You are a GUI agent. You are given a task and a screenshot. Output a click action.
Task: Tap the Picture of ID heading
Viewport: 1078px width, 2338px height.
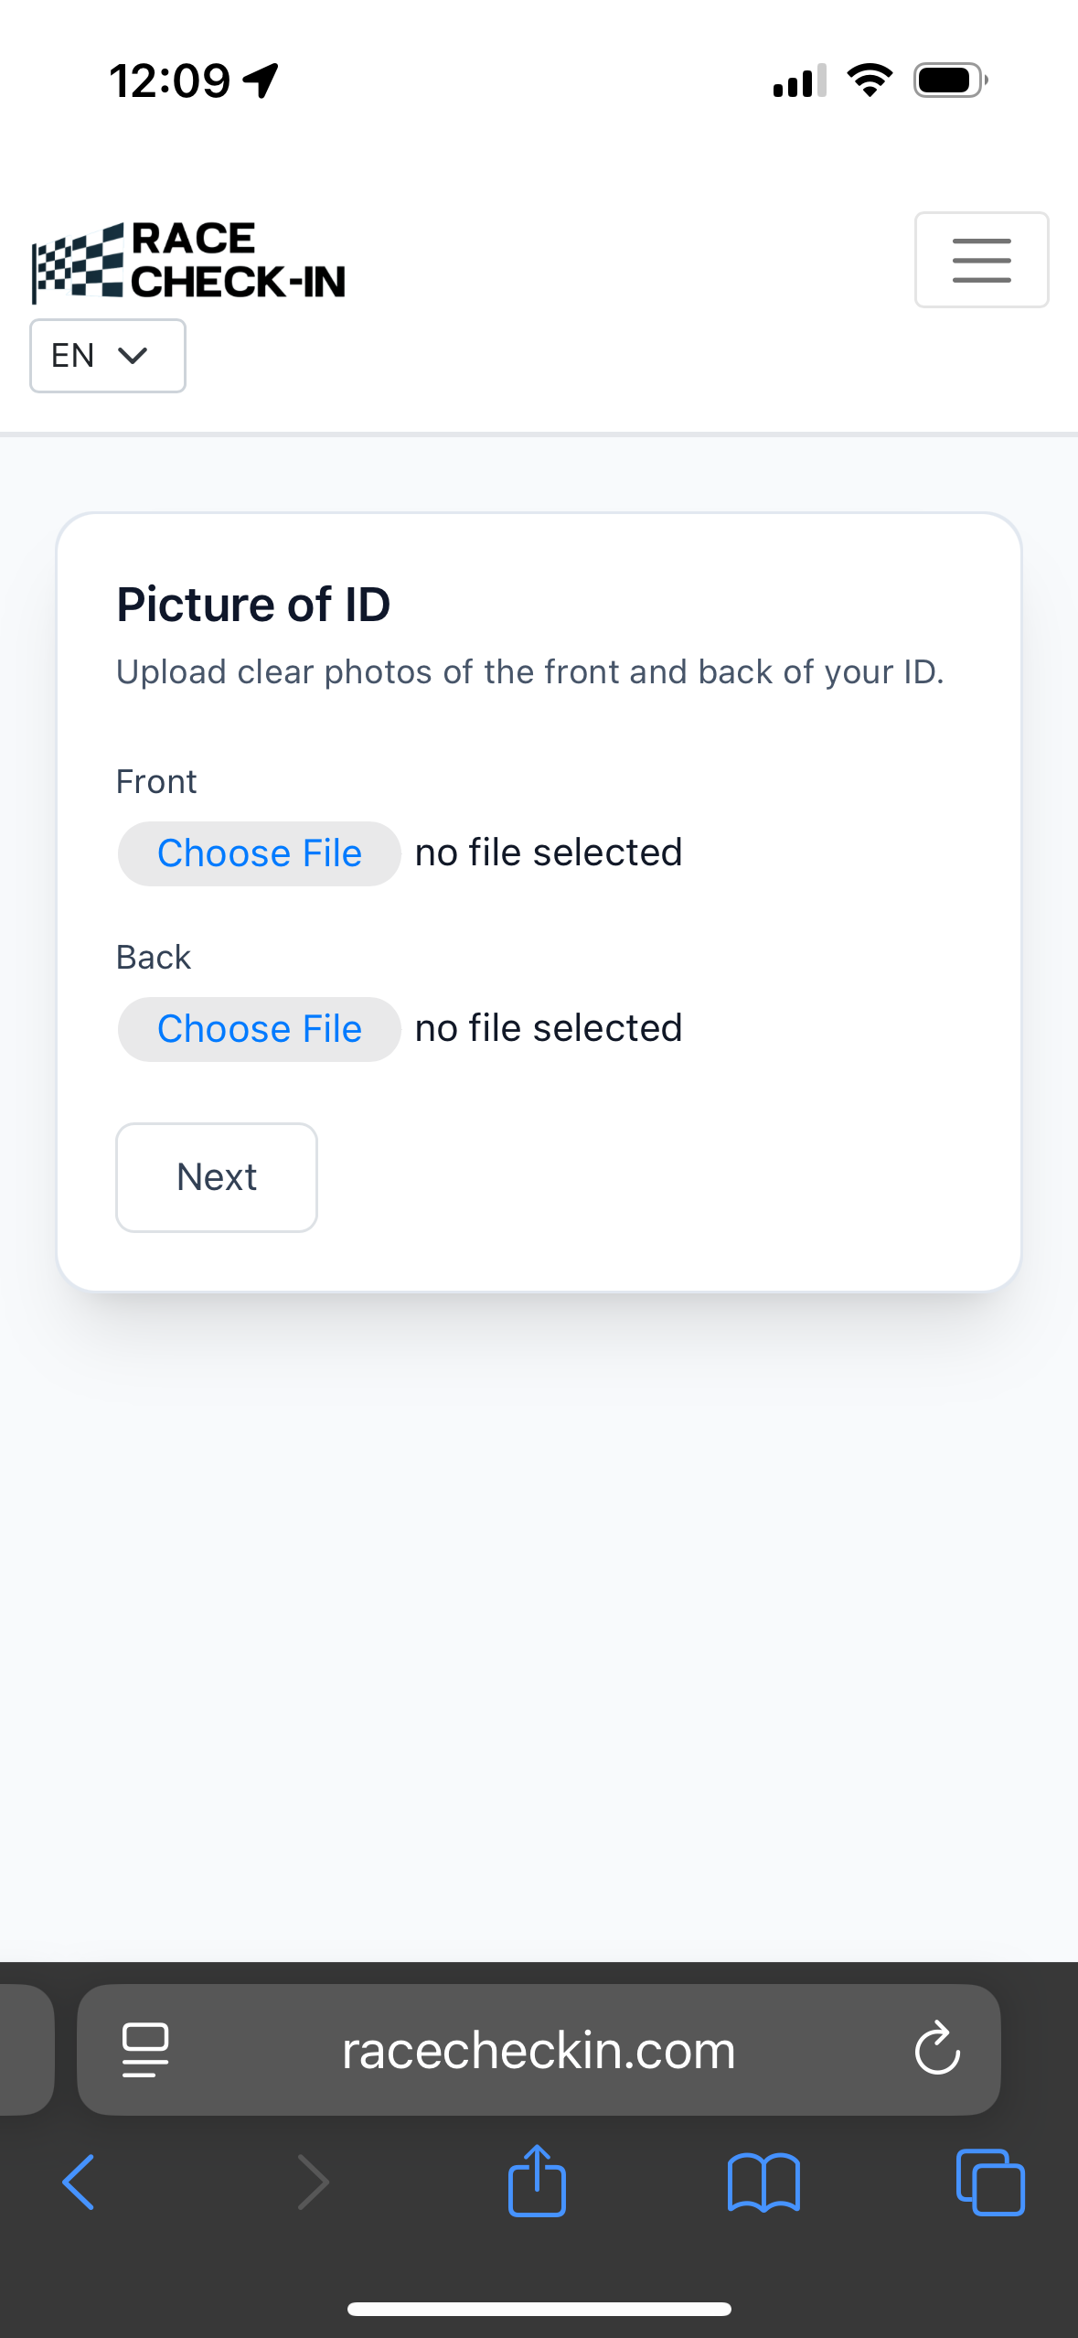[x=253, y=605]
